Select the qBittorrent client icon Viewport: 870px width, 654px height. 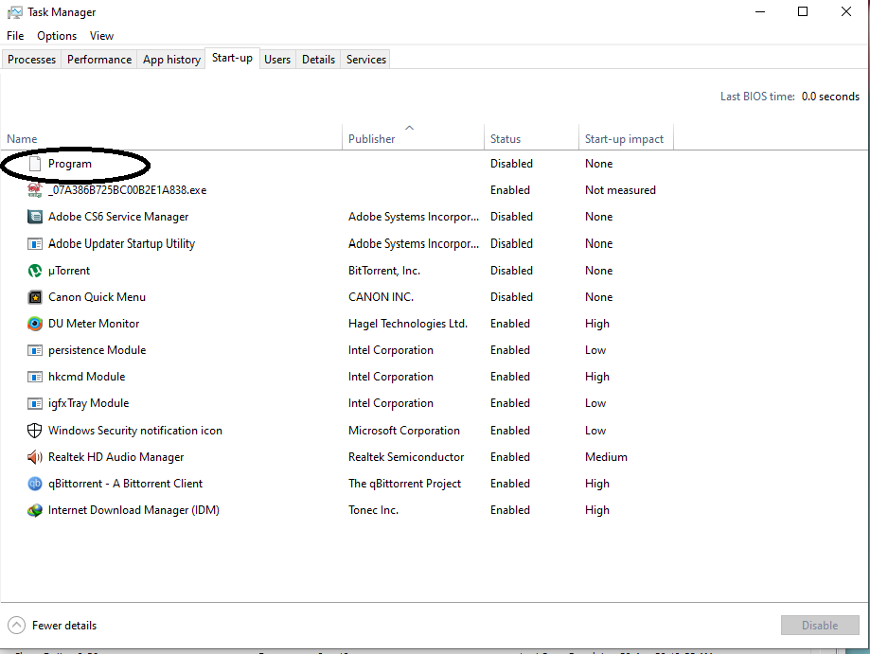pos(35,484)
